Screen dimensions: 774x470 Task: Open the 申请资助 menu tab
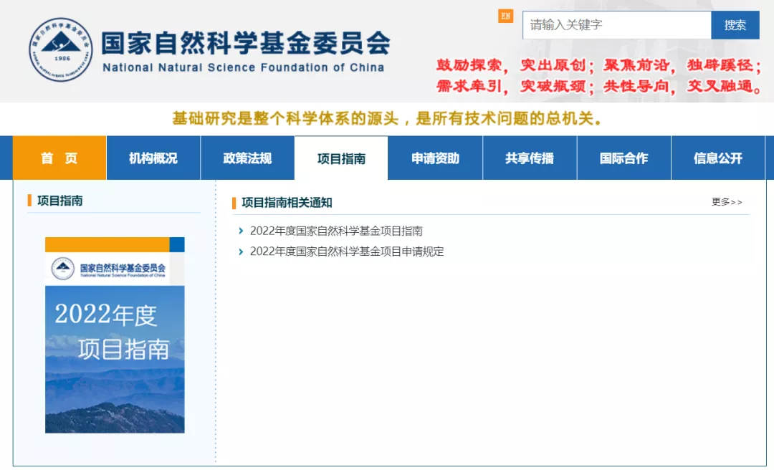(x=435, y=158)
